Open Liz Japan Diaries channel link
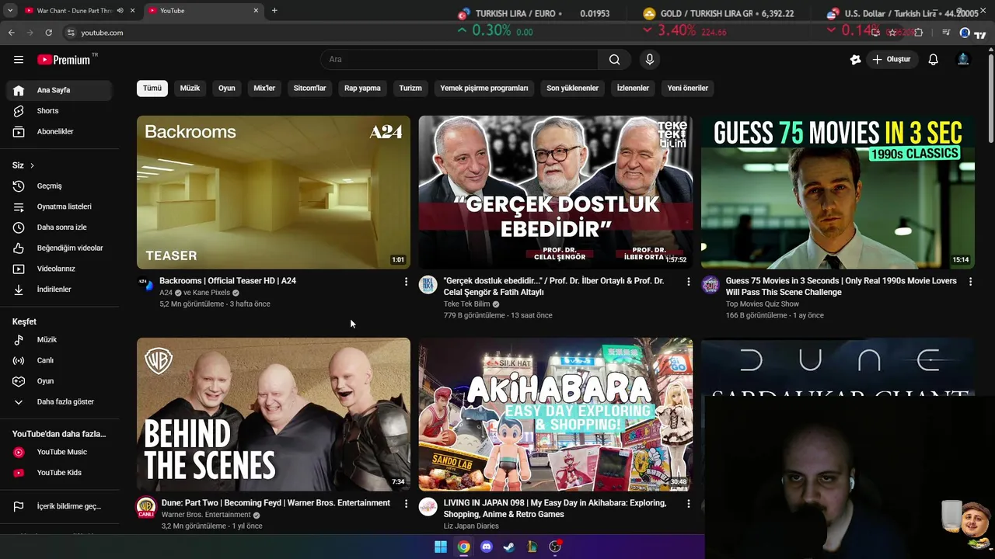The height and width of the screenshot is (559, 995). pos(471,526)
